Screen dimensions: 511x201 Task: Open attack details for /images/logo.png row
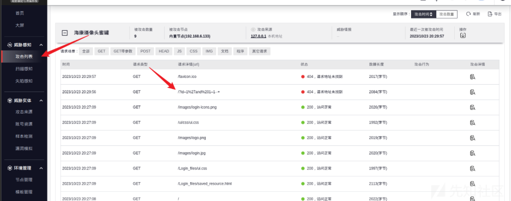[x=472, y=138]
